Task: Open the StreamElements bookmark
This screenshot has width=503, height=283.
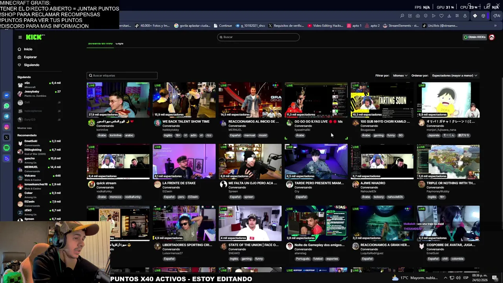Action: coord(401,26)
